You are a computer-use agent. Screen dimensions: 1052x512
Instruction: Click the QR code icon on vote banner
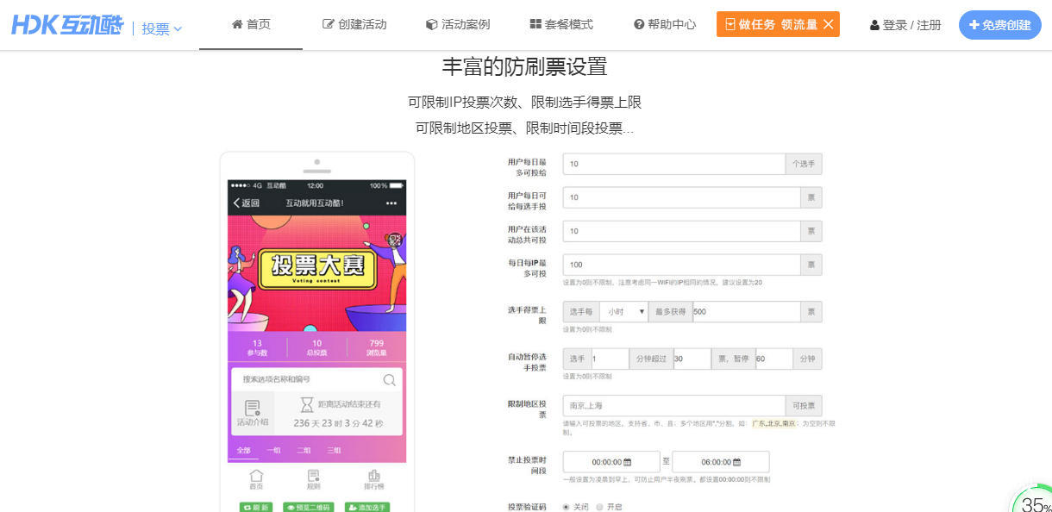click(394, 240)
